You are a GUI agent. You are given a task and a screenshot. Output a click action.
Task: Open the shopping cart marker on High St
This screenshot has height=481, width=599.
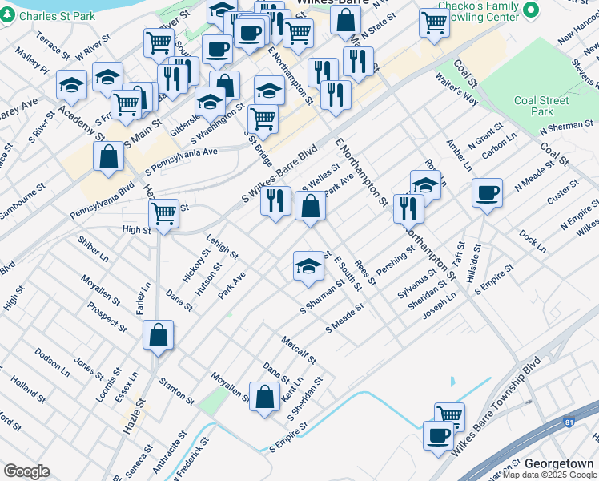(x=164, y=216)
